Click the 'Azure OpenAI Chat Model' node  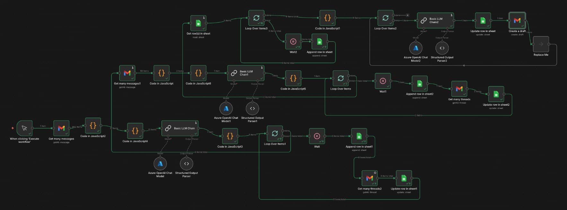tap(160, 164)
